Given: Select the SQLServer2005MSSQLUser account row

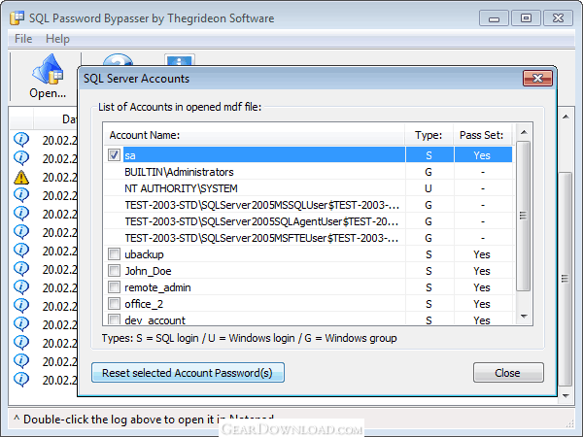Looking at the screenshot, I should coord(308,205).
